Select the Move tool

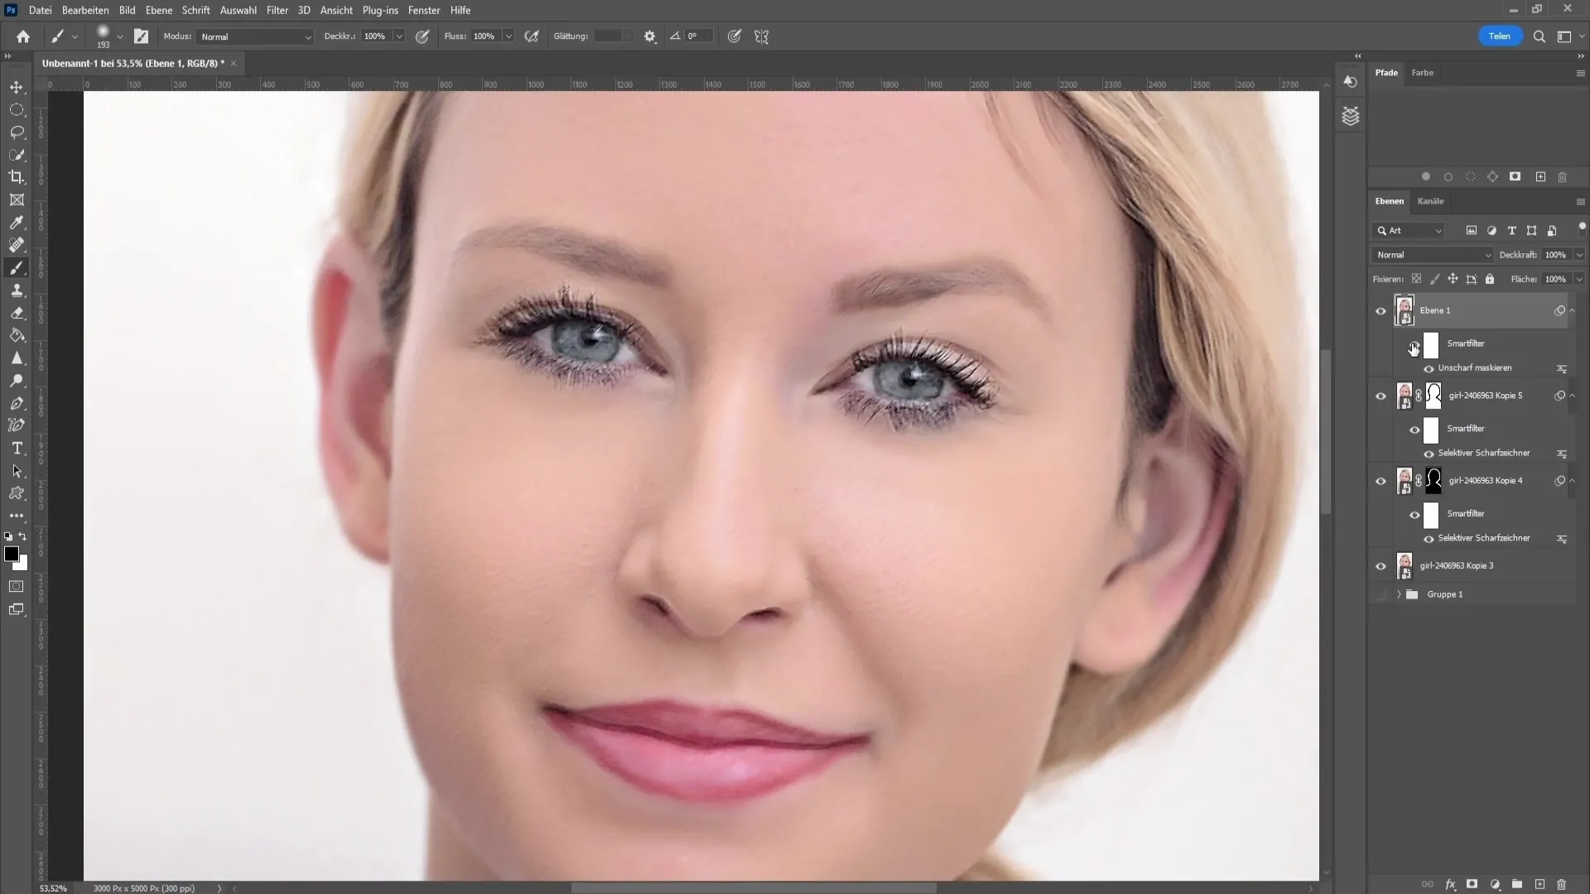[17, 86]
